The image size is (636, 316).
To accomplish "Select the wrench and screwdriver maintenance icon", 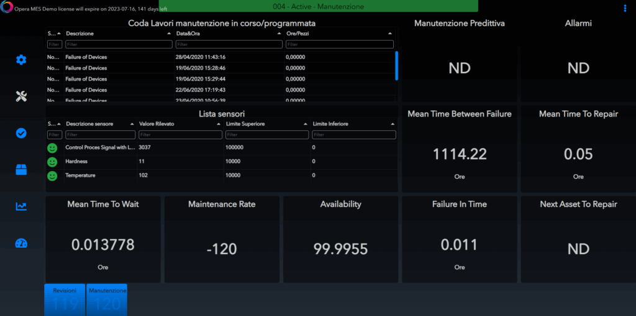I will click(21, 96).
